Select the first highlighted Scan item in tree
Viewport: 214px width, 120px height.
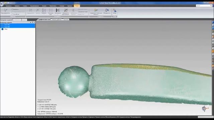coord(18,25)
